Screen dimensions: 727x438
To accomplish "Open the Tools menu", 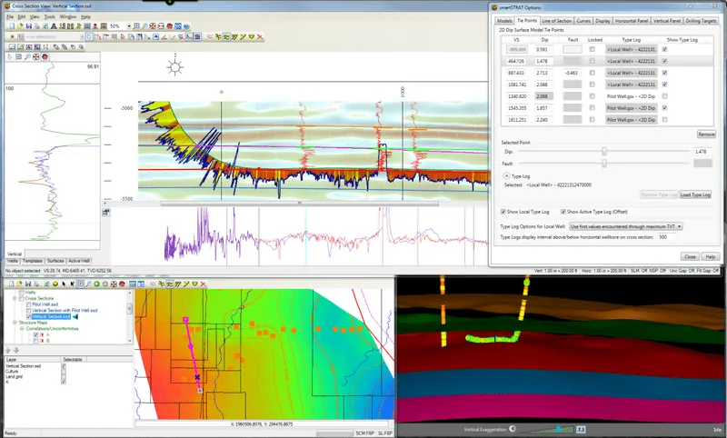I will [x=49, y=16].
